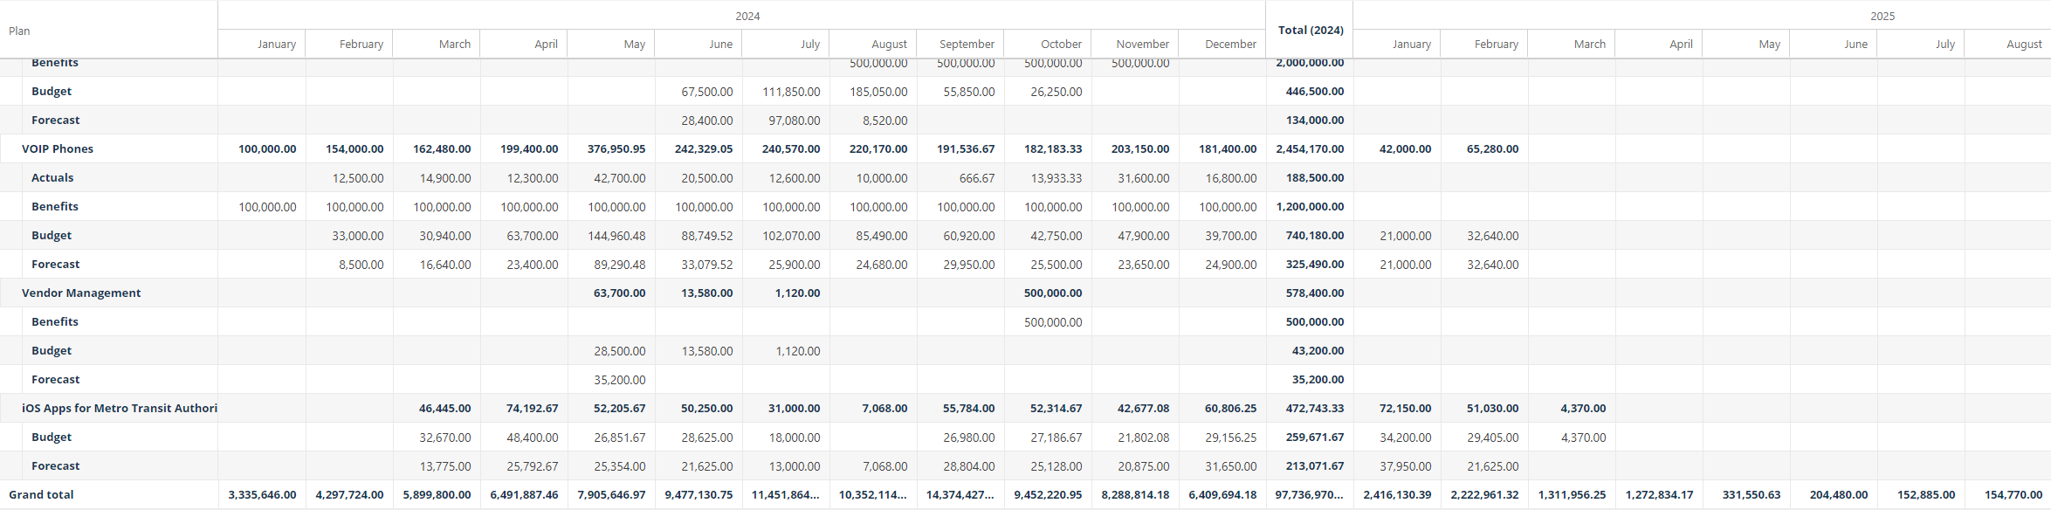
Task: Click the VOIP Phones May cell 376,950.95
Action: coord(611,148)
